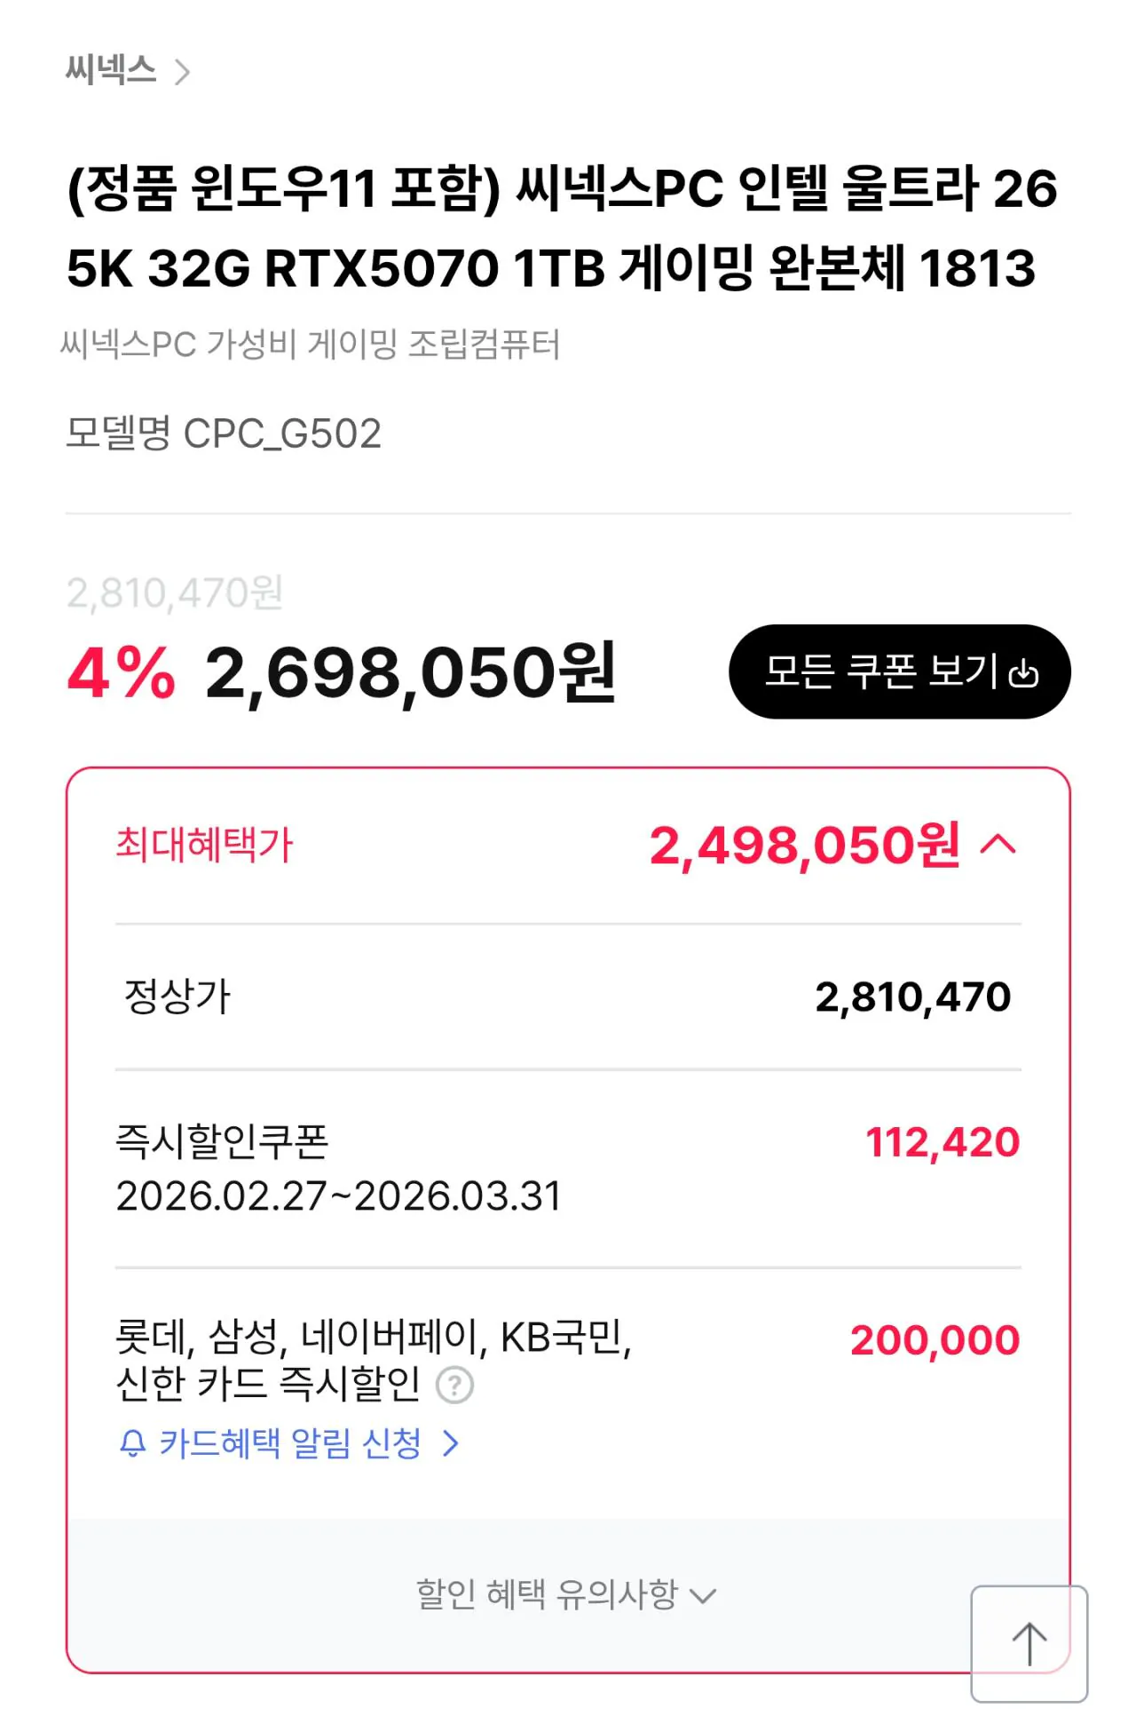Click the down chevron beside 할인 혜택 유의사항
Image resolution: width=1136 pixels, height=1716 pixels.
point(703,1596)
